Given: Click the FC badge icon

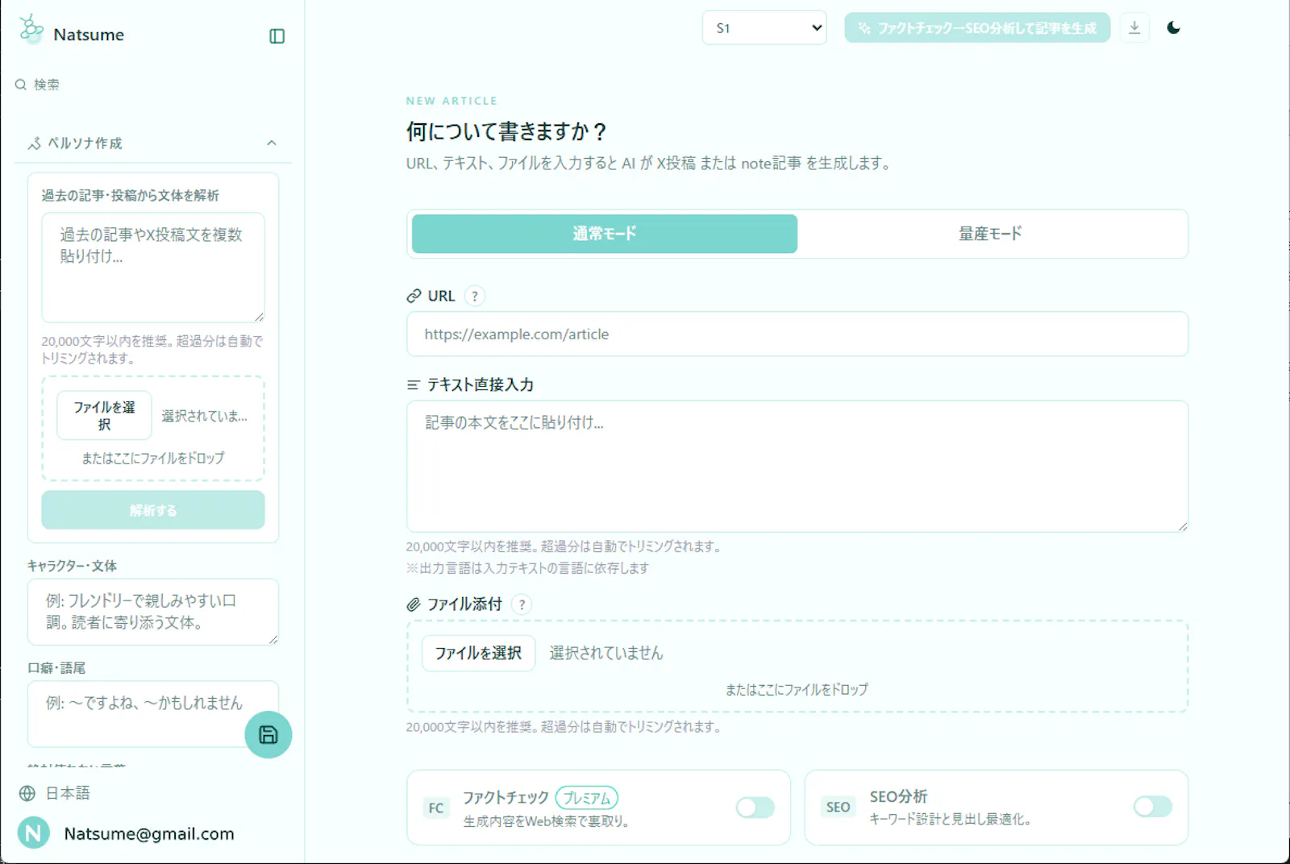Looking at the screenshot, I should pyautogui.click(x=436, y=808).
